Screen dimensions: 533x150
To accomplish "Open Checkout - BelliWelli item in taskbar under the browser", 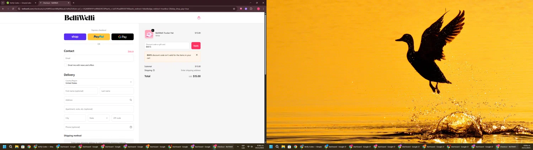I will tap(224, 146).
